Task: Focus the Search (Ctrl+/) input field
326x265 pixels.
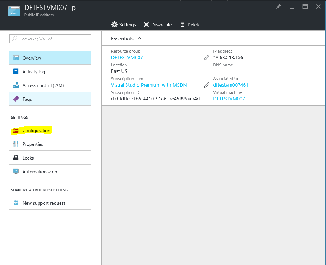Action: click(x=50, y=39)
